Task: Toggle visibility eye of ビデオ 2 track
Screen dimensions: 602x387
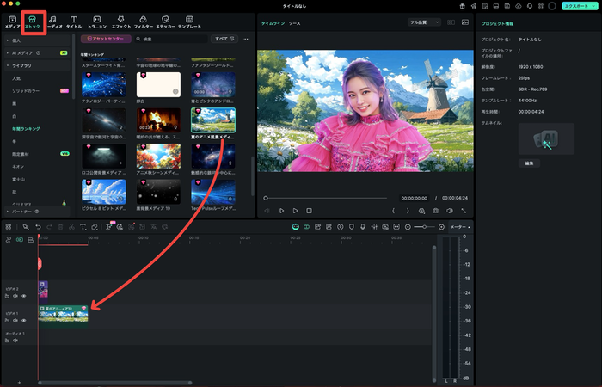Action: pos(23,295)
